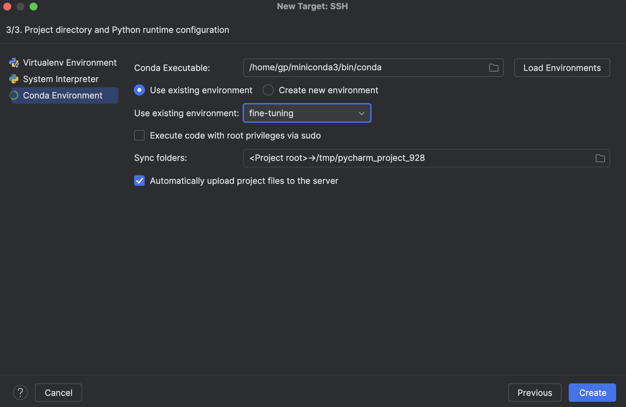
Task: Enable Execute code with root privileges checkbox
Action: pyautogui.click(x=139, y=135)
